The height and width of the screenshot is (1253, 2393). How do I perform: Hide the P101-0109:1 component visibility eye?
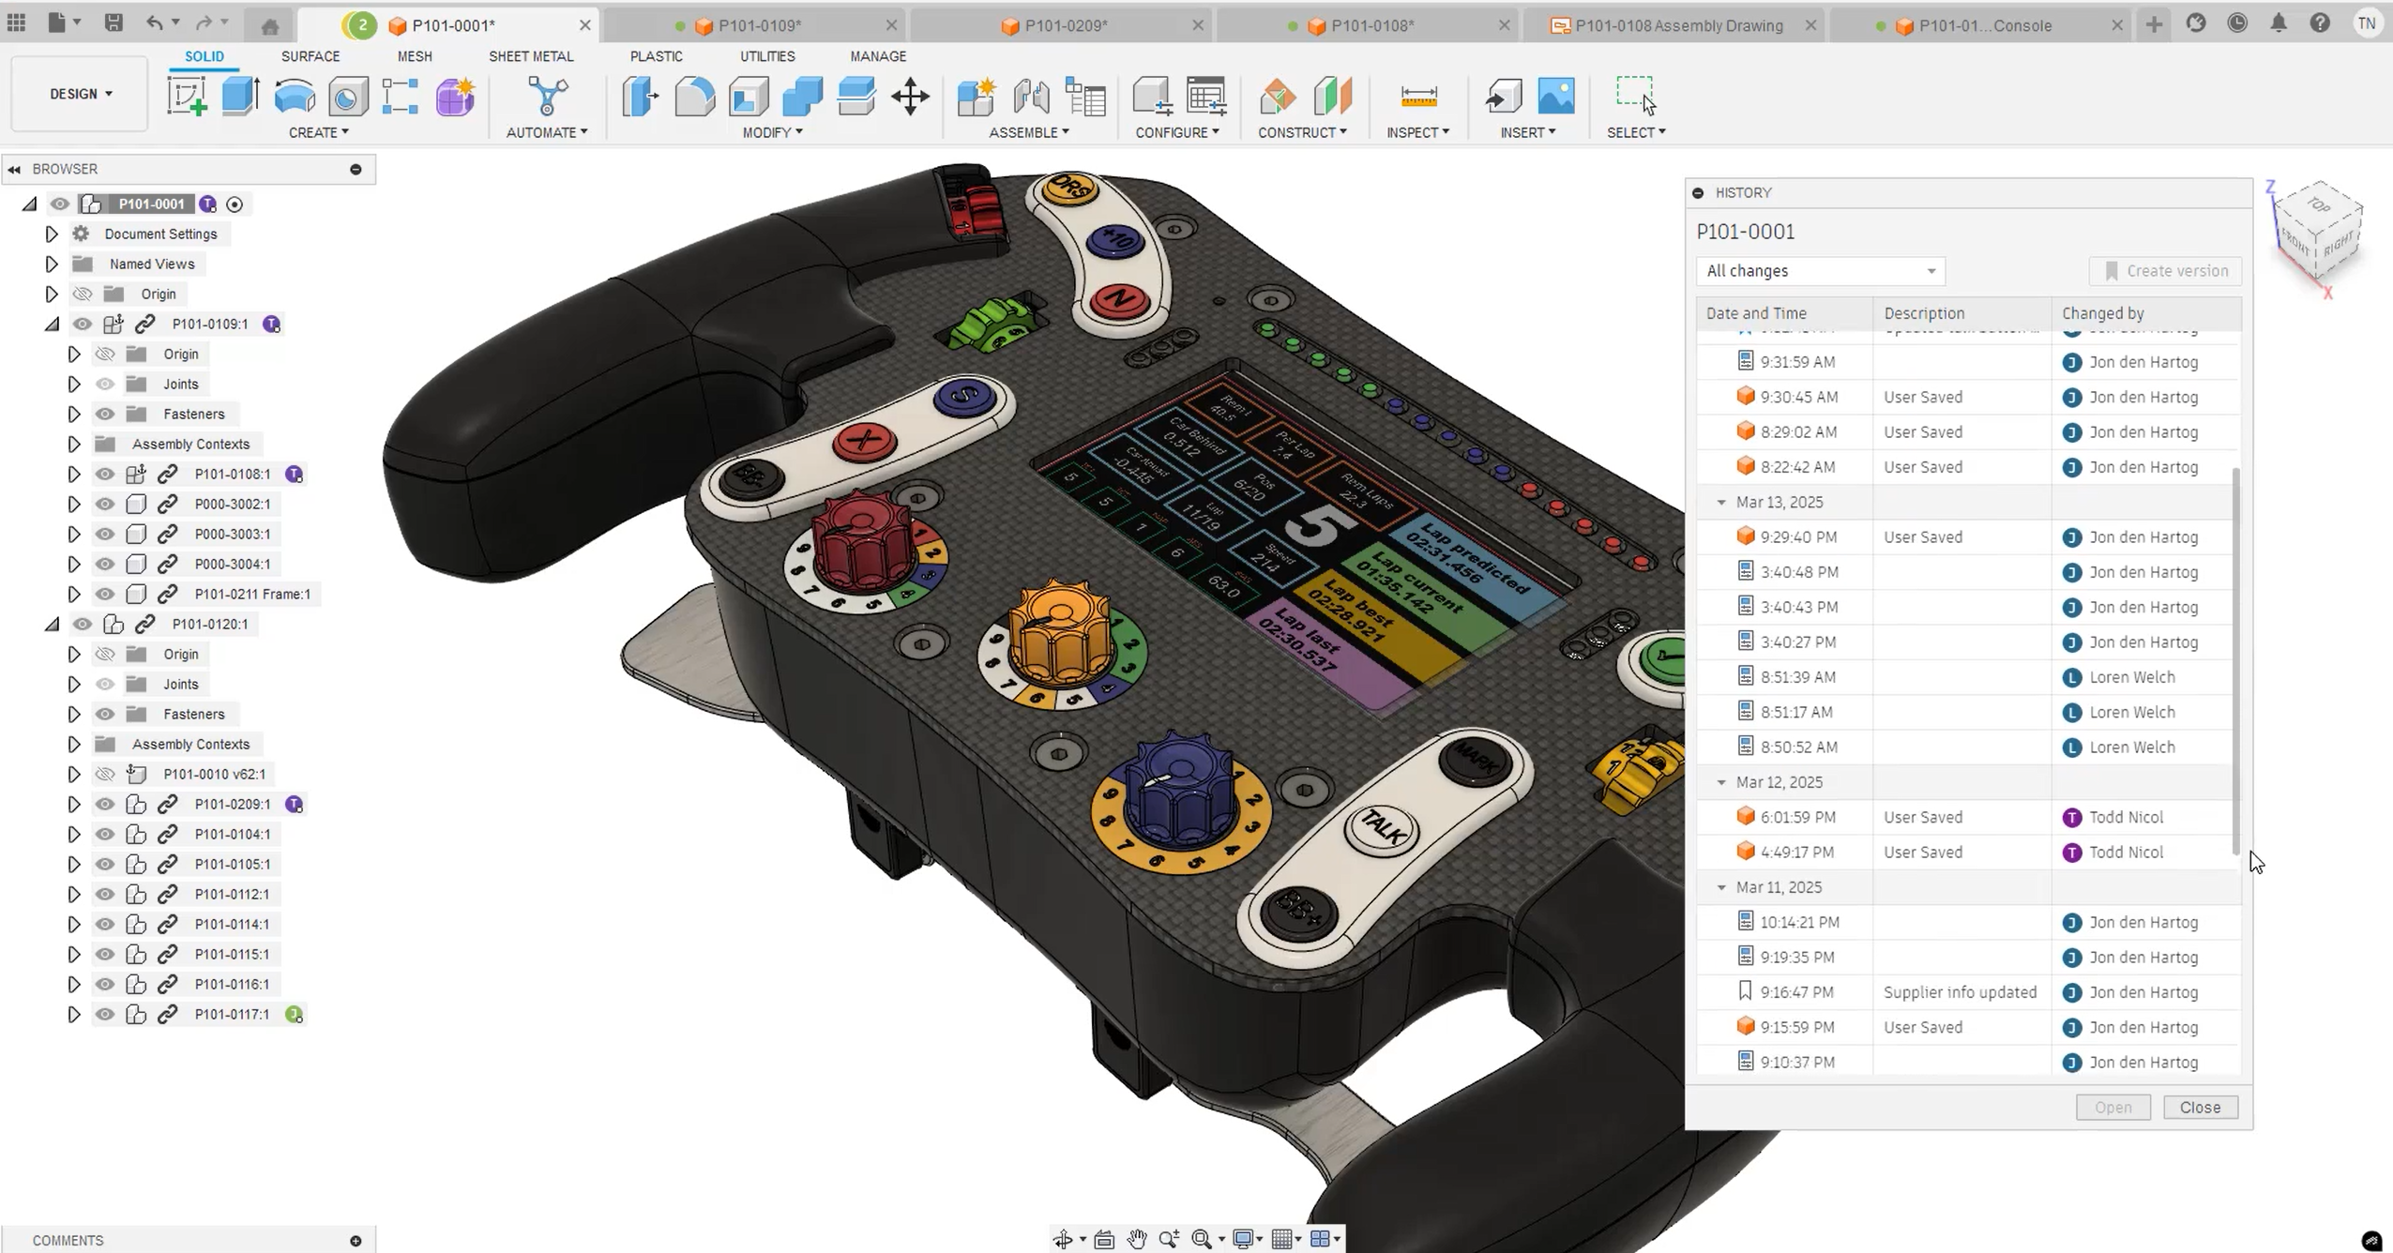(83, 324)
